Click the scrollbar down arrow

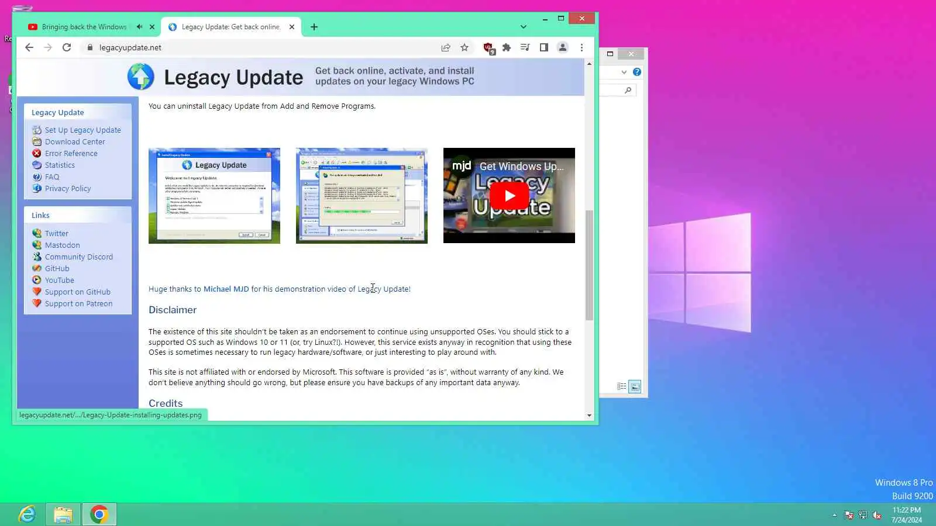point(589,416)
